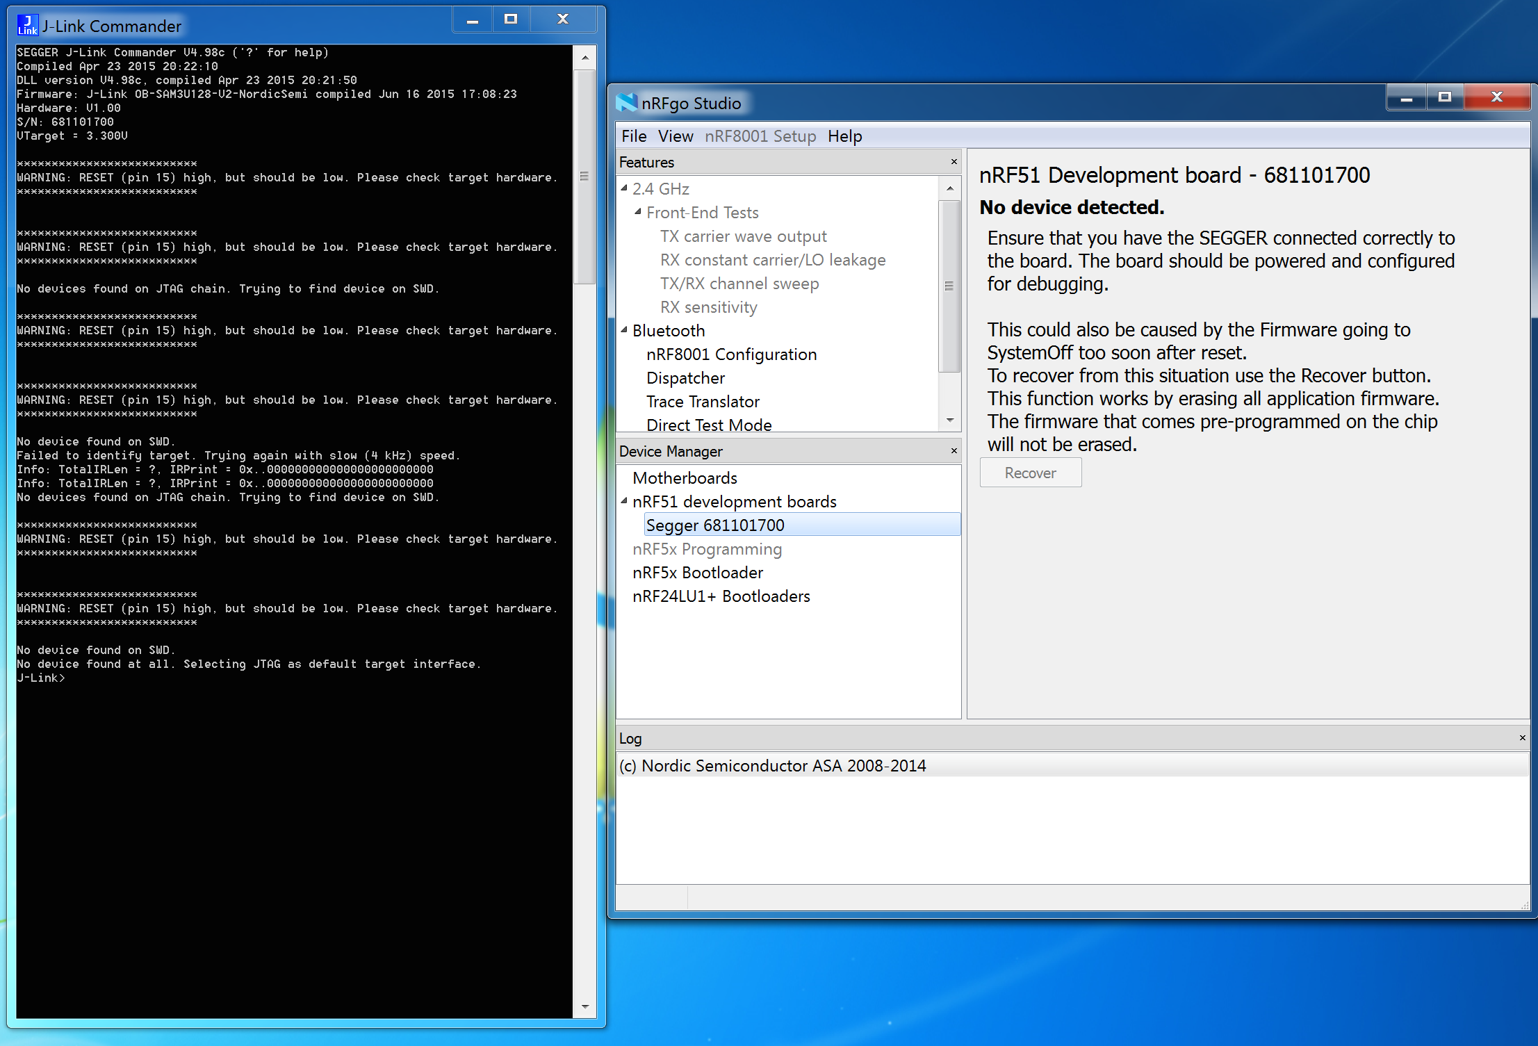Click the VTarget = 3.300V line
1538x1046 pixels.
[72, 136]
